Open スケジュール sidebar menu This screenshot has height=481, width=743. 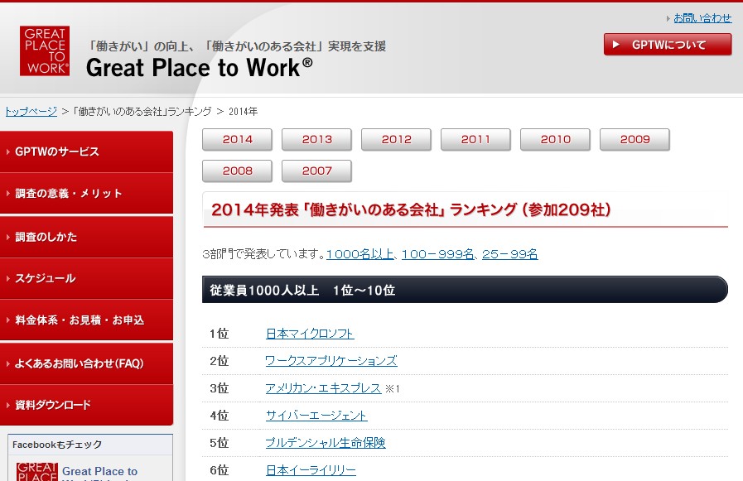click(86, 278)
